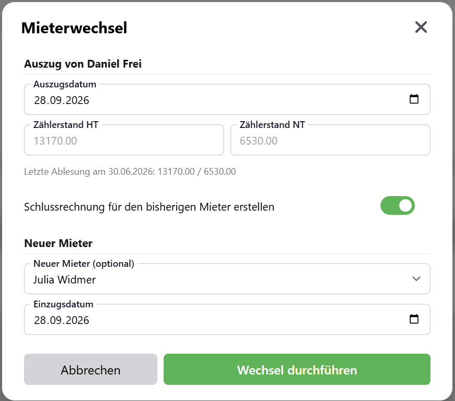Focus the Zählerstand NT input field
This screenshot has width=455, height=401.
pos(330,141)
